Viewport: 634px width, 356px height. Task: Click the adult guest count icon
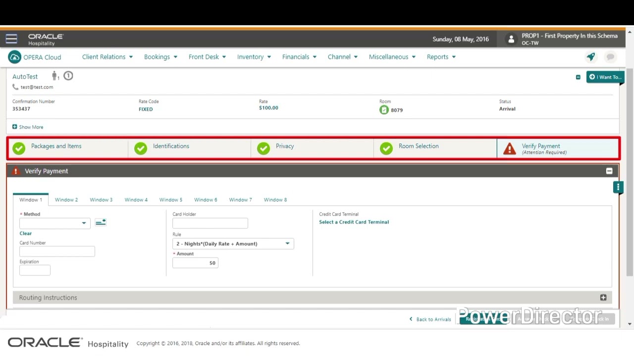(x=55, y=76)
